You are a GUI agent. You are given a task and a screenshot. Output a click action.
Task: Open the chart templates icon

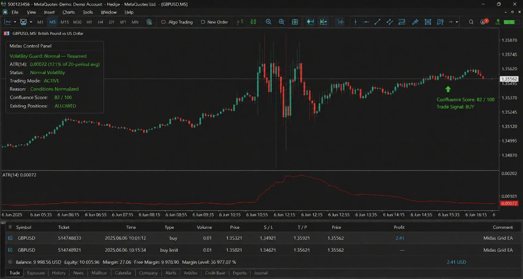[23, 22]
